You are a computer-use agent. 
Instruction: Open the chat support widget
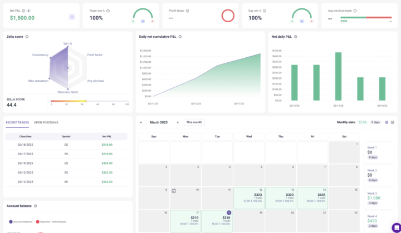pyautogui.click(x=396, y=227)
